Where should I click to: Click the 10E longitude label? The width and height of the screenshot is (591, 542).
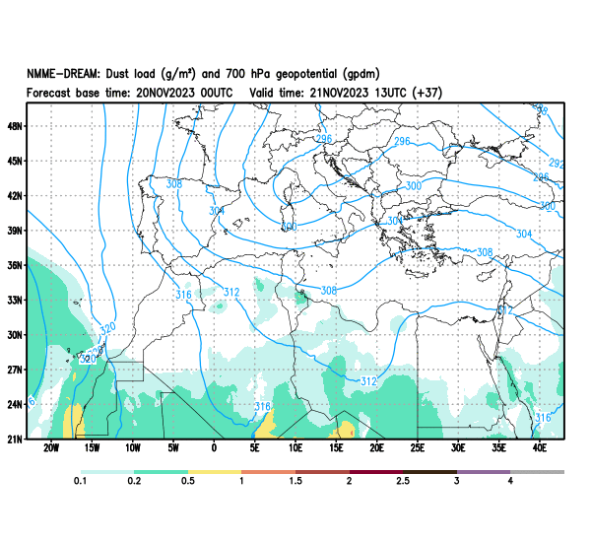[x=295, y=448]
